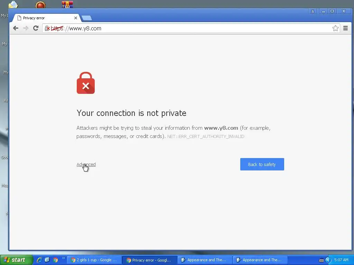Click the browser Back arrow

click(16, 28)
